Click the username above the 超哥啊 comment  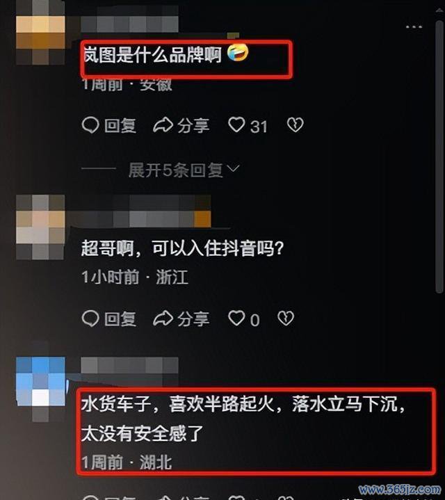pyautogui.click(x=146, y=211)
